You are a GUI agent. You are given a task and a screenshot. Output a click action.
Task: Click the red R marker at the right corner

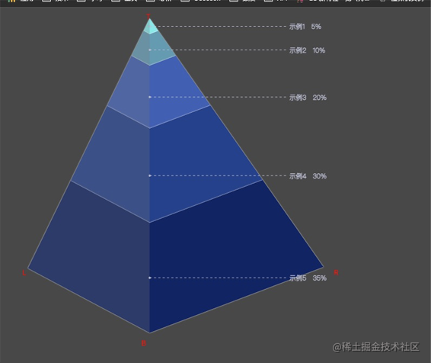coord(336,272)
